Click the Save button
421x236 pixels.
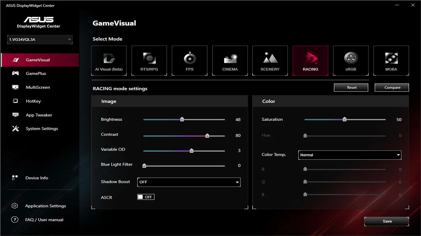[386, 221]
